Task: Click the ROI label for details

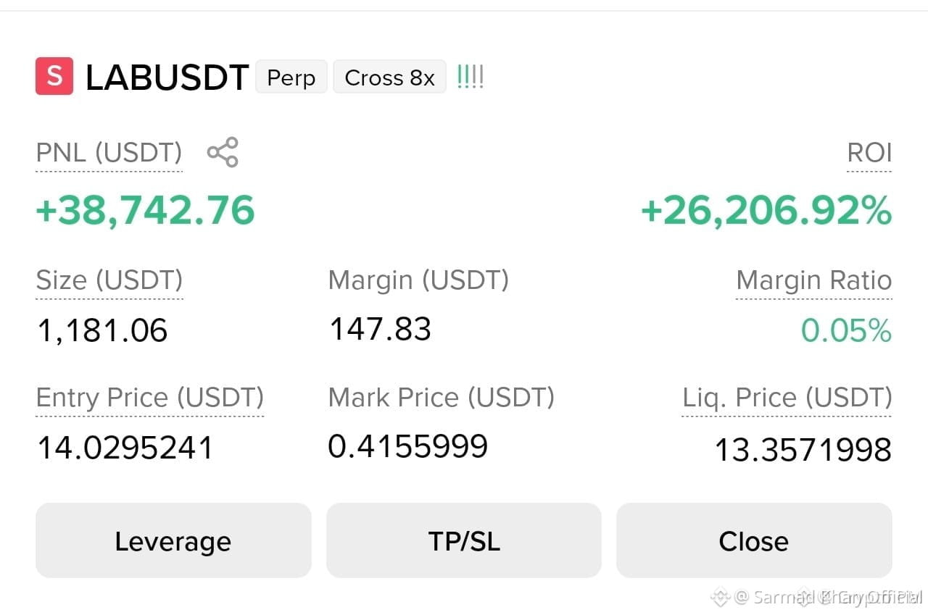Action: pos(869,153)
